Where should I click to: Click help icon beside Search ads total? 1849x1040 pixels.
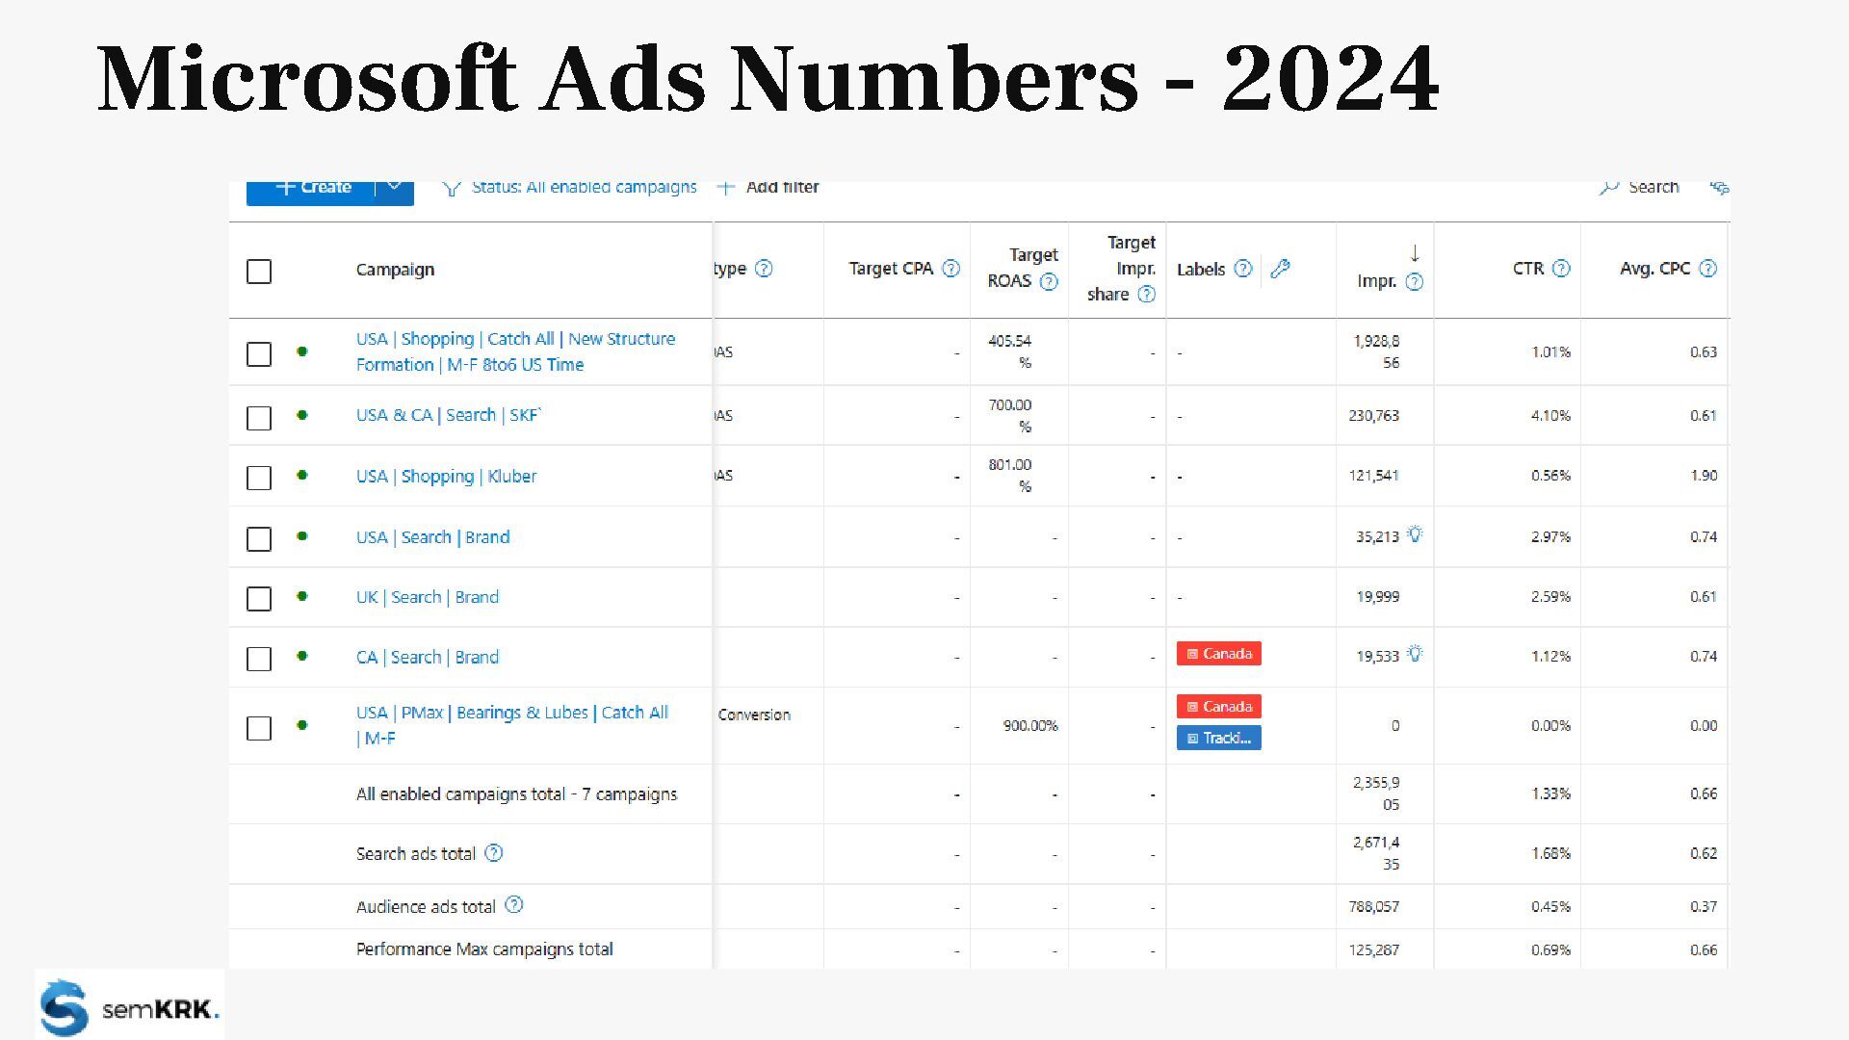[493, 852]
